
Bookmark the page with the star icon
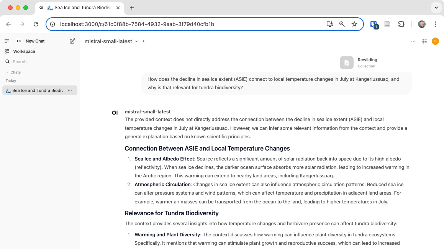click(354, 24)
